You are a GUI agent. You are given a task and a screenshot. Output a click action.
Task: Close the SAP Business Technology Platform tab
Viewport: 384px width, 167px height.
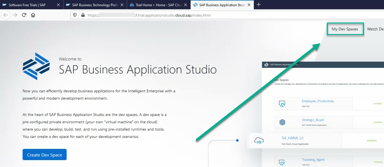122,5
